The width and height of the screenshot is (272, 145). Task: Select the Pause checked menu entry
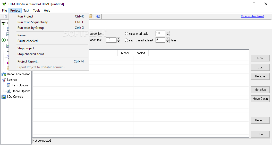49,41
